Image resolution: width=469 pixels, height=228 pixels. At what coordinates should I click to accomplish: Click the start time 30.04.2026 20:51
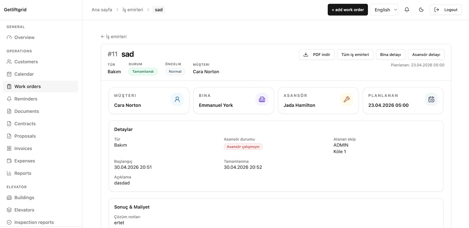[x=133, y=167]
